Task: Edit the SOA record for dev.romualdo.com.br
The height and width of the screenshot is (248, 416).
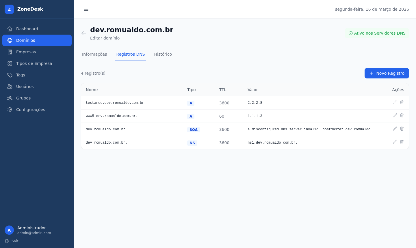Action: point(395,129)
